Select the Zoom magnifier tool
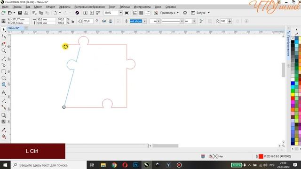This screenshot has height=169, width=301. click(3, 51)
